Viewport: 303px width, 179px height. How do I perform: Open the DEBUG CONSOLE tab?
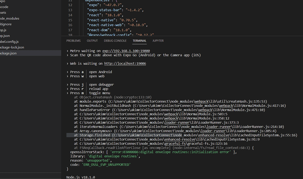point(115,41)
